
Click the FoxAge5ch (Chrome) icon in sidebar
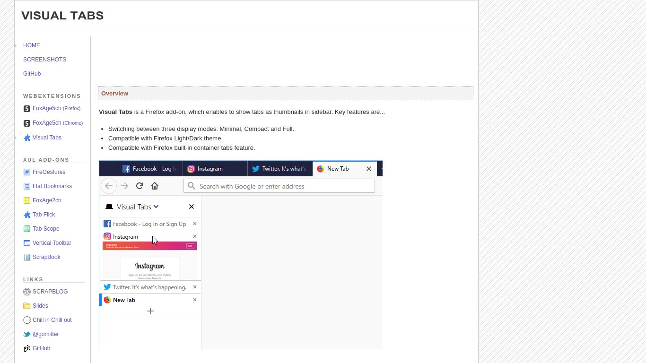coord(27,123)
